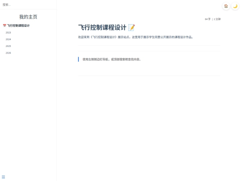Viewport: 242px width, 181px height.
Task: Open the 2026 sidebar entry
Action: pyautogui.click(x=9, y=53)
